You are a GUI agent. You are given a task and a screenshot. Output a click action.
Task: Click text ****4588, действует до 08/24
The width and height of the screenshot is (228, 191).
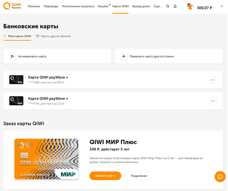(x=46, y=82)
